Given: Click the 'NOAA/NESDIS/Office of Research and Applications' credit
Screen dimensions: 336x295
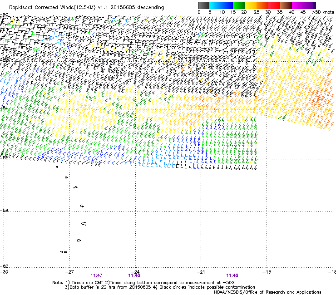Looking at the screenshot, I should tap(267, 292).
